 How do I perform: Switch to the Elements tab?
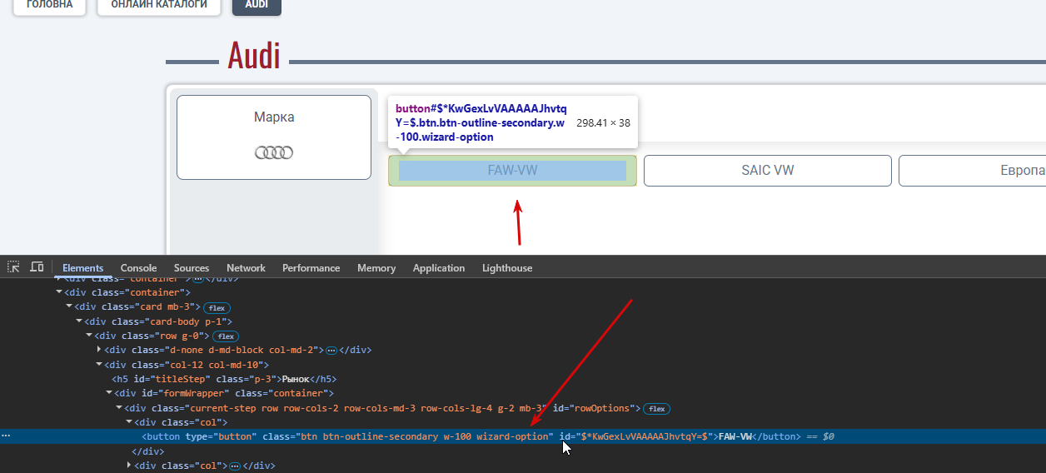[x=82, y=268]
